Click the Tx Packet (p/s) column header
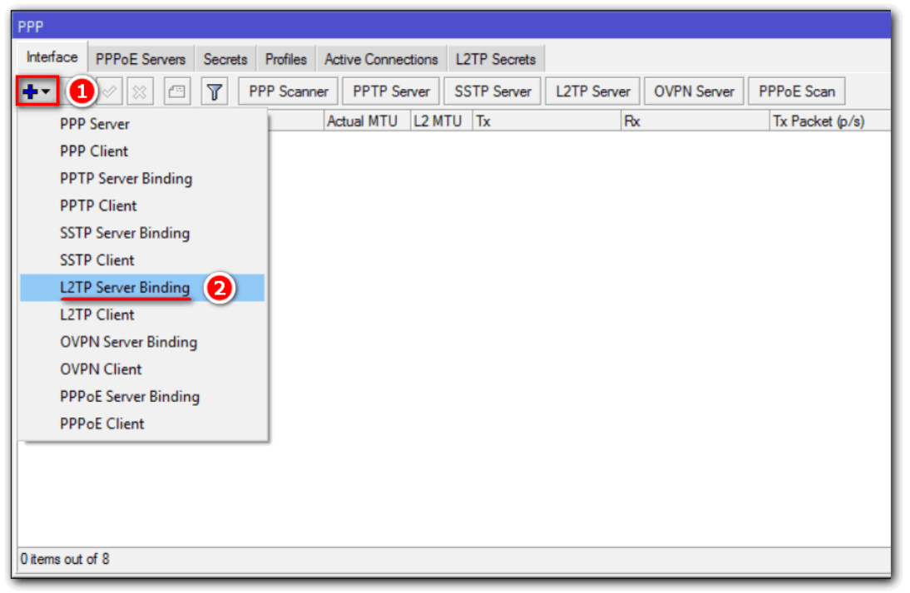The image size is (910, 593). 819,121
